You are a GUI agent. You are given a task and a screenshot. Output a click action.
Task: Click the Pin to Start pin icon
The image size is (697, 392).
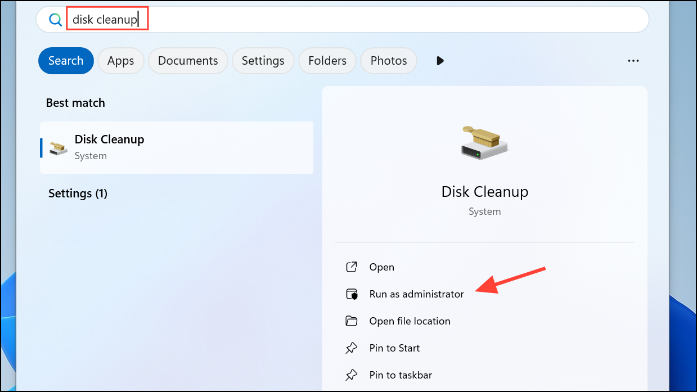(x=352, y=348)
